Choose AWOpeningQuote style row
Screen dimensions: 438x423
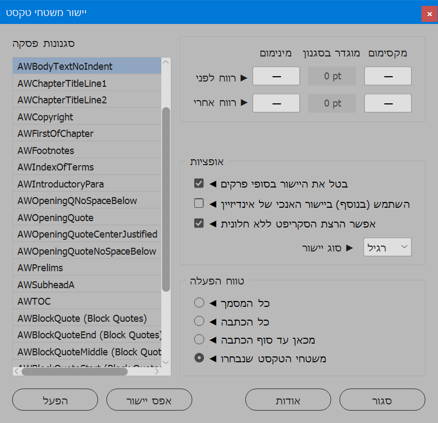click(87, 217)
